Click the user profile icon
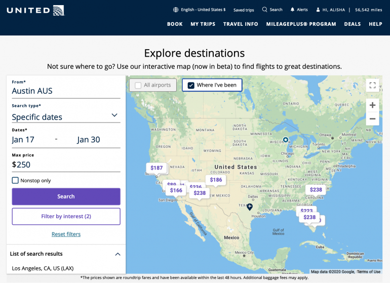The width and height of the screenshot is (390, 283). pos(318,10)
